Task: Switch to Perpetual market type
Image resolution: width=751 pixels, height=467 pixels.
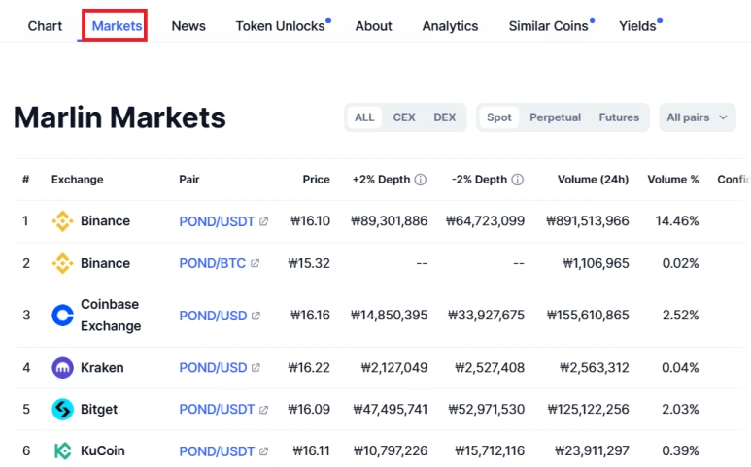Action: click(555, 117)
